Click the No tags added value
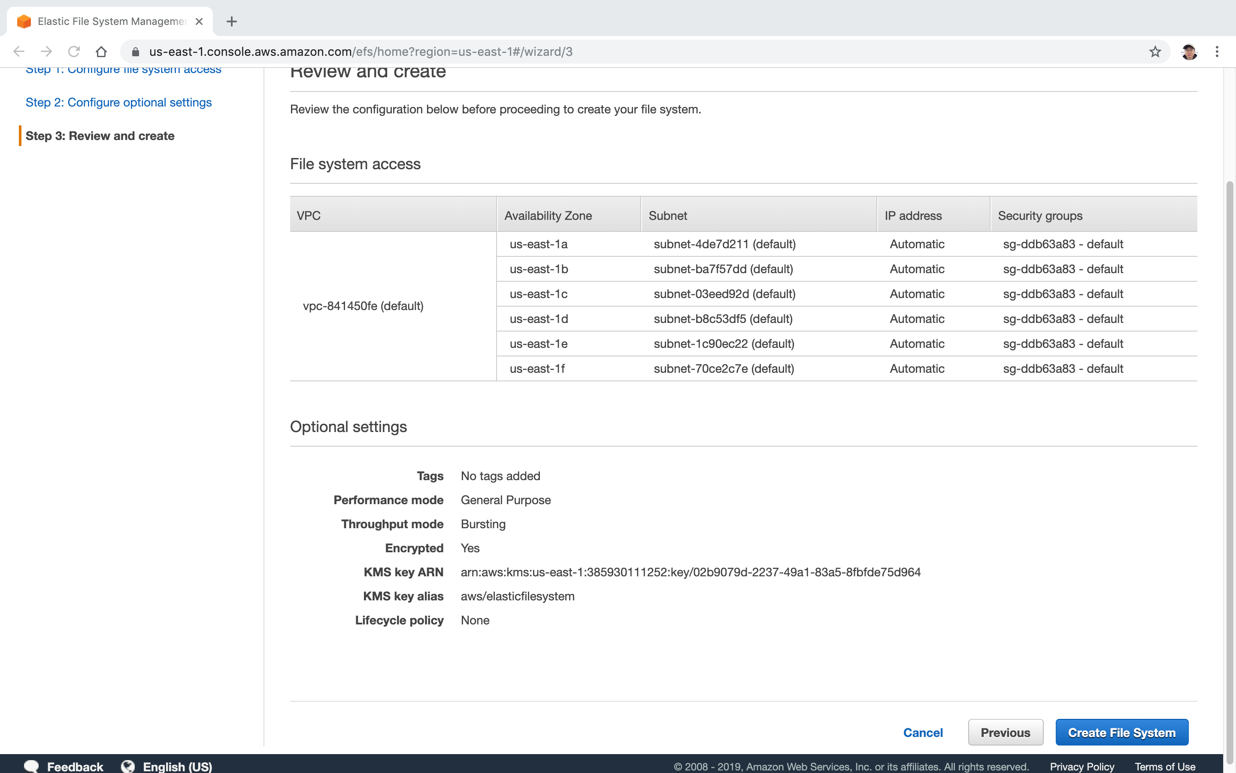The height and width of the screenshot is (773, 1236). (x=500, y=476)
